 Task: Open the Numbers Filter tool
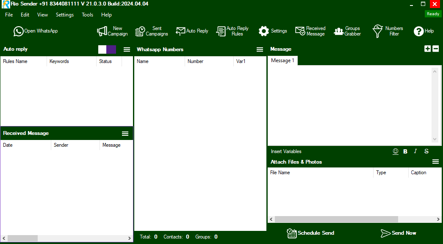click(x=388, y=31)
